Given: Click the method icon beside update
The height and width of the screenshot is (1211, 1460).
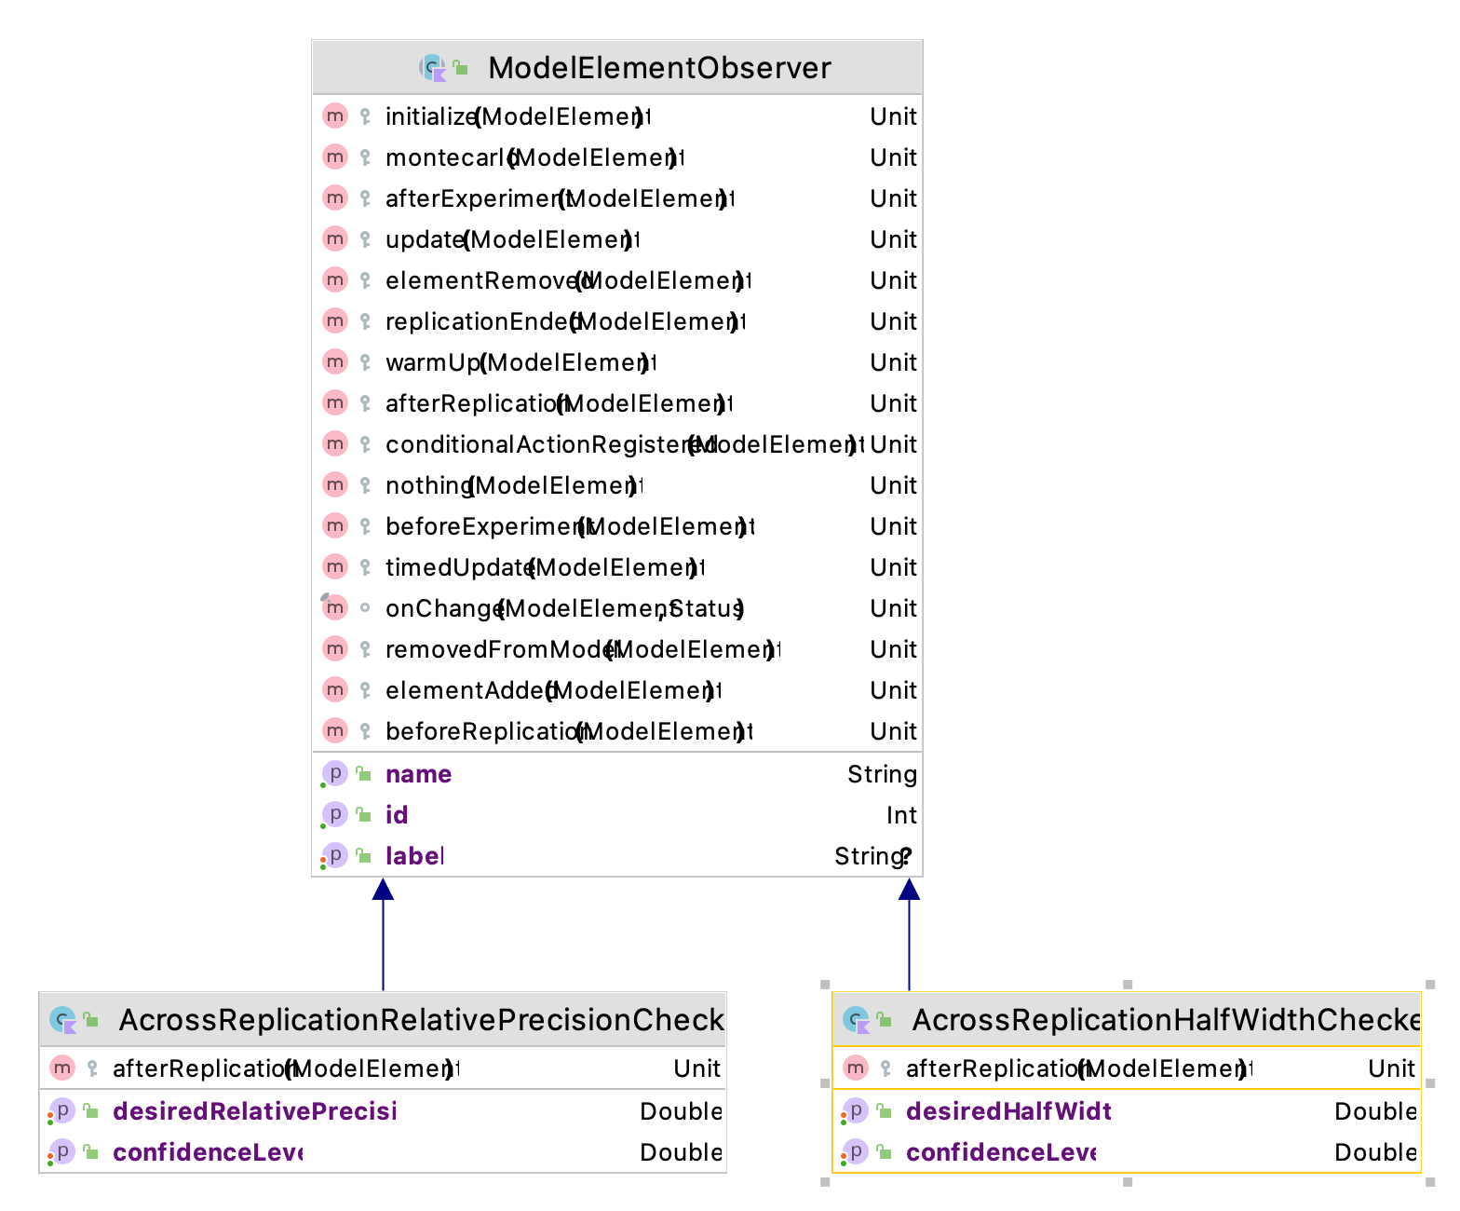Looking at the screenshot, I should (x=335, y=238).
